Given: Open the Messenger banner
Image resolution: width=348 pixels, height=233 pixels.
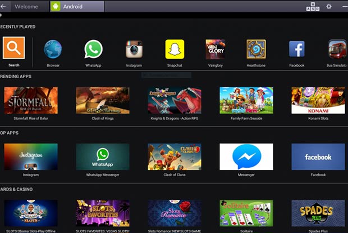Looking at the screenshot, I should pos(246,157).
